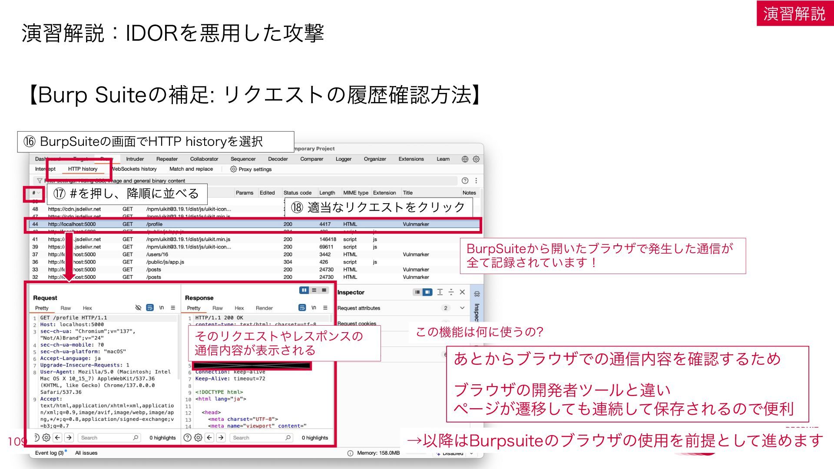The image size is (834, 469).
Task: Show the Raw view of the Request
Action: click(66, 308)
